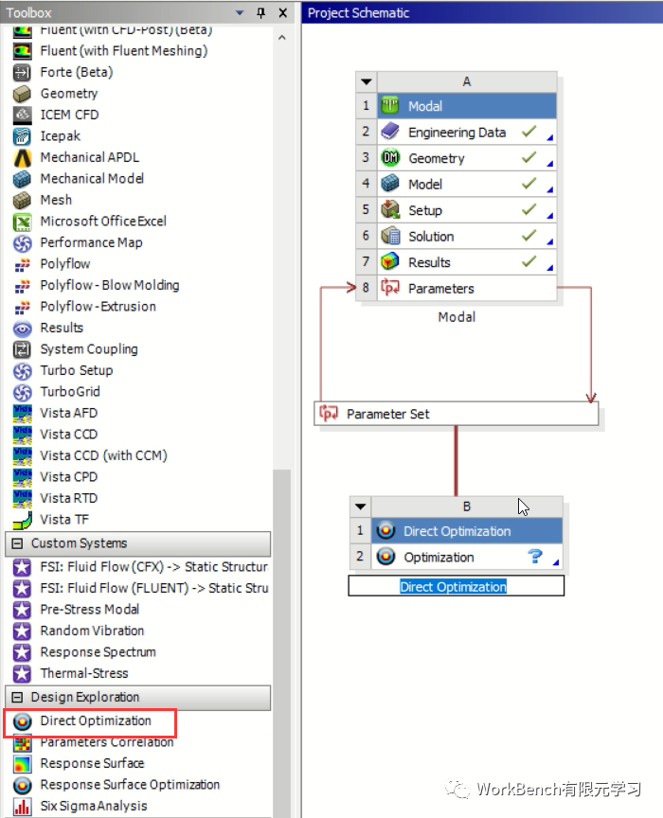The width and height of the screenshot is (663, 818).
Task: Click the Parameter Set bar
Action: coord(457,414)
